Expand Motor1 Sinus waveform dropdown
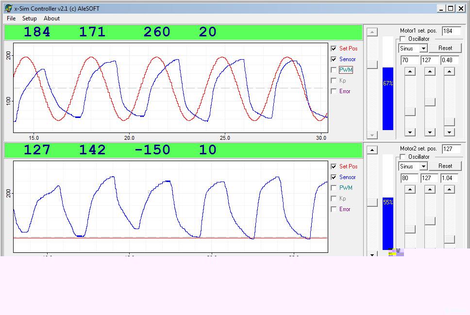Screen dimensions: 470x315 [423, 49]
